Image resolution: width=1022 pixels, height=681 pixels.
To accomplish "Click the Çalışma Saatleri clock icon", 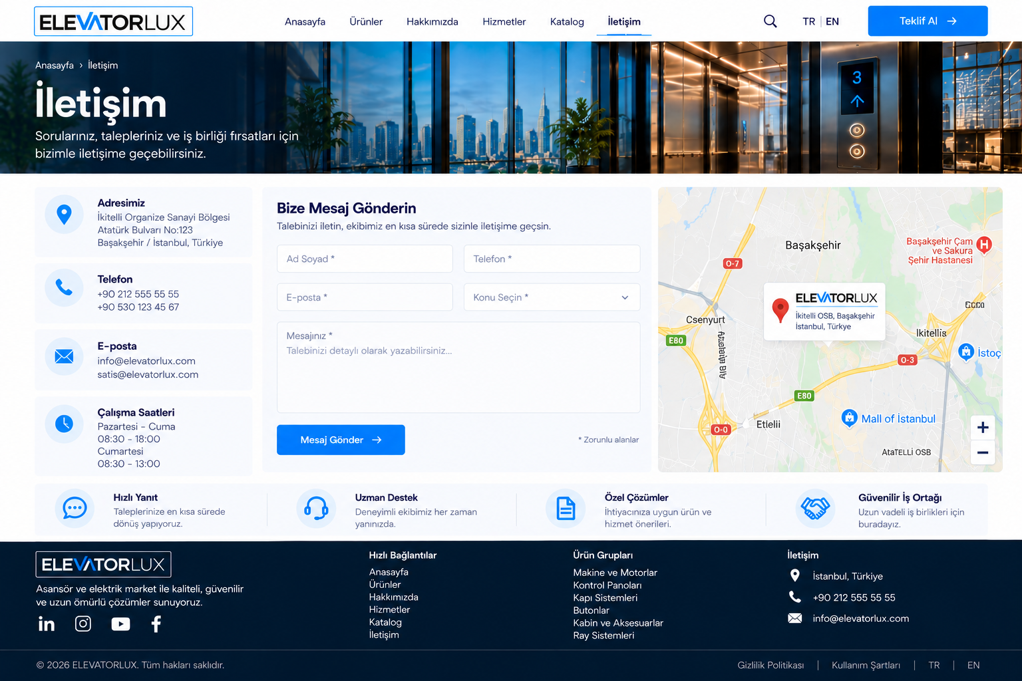I will 64,423.
